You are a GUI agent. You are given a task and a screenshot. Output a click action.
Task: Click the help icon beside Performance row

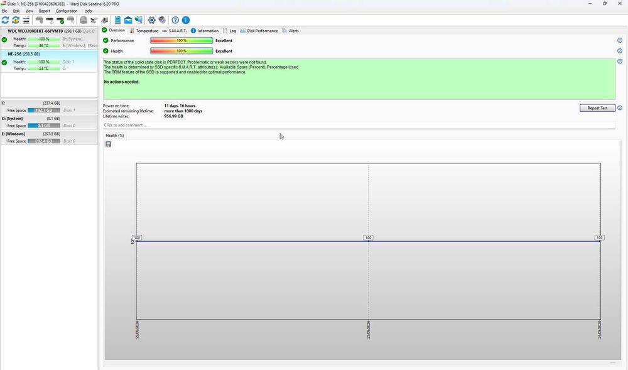[620, 40]
